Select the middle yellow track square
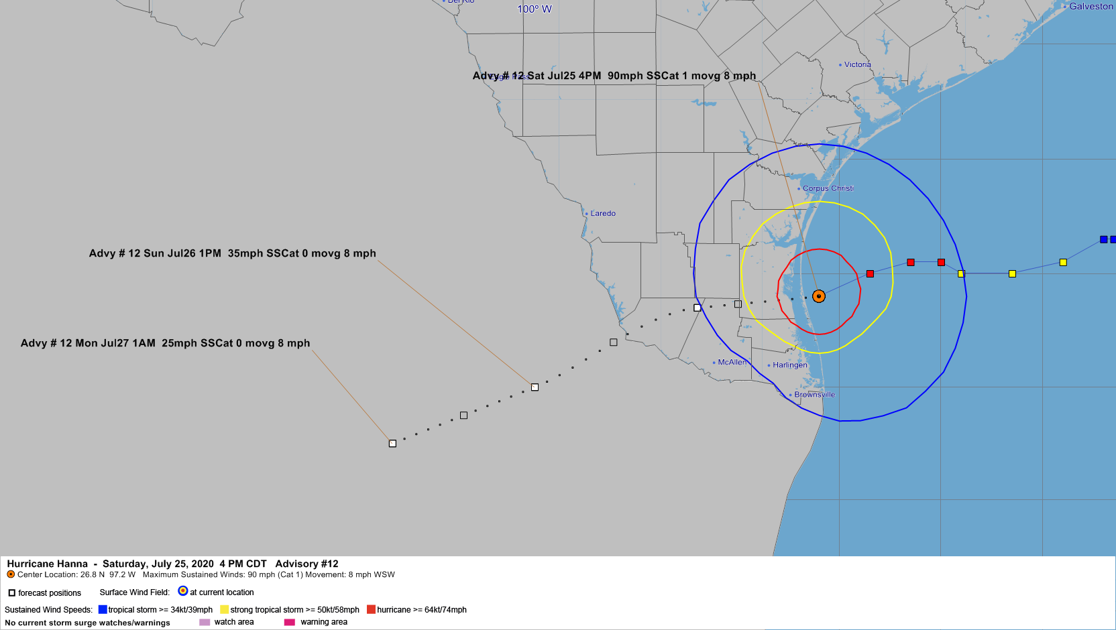 pyautogui.click(x=1012, y=273)
